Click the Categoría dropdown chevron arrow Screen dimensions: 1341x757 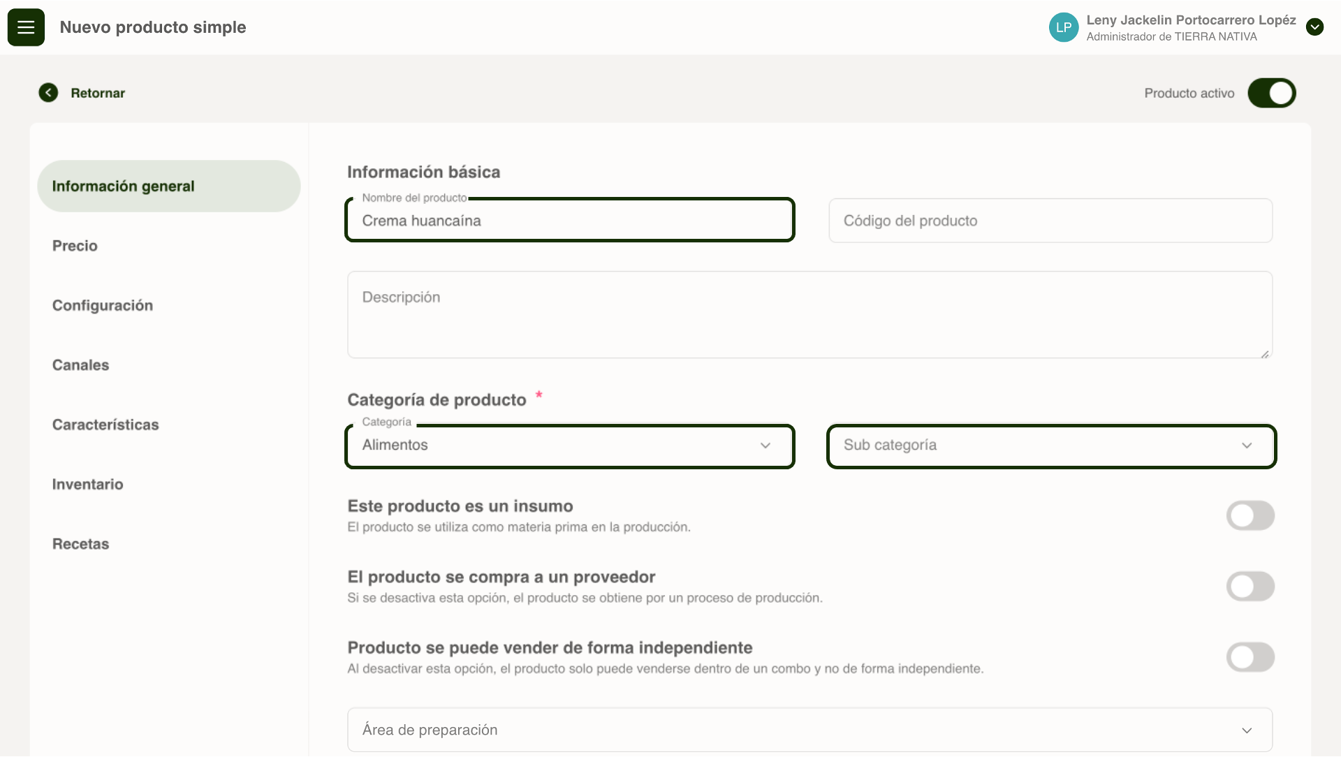(765, 446)
